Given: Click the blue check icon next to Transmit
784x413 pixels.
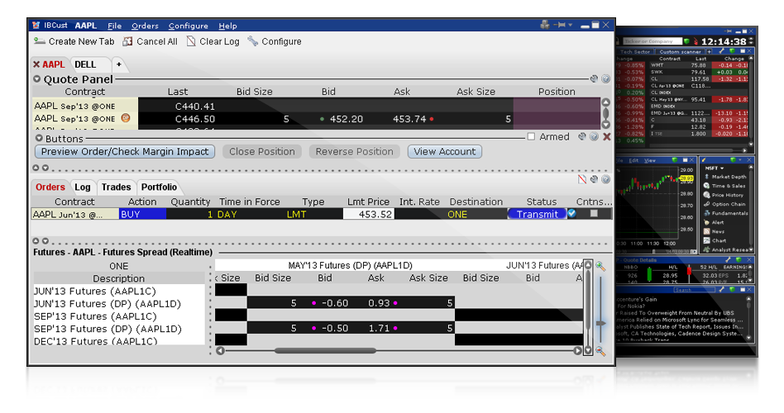Looking at the screenshot, I should (572, 213).
